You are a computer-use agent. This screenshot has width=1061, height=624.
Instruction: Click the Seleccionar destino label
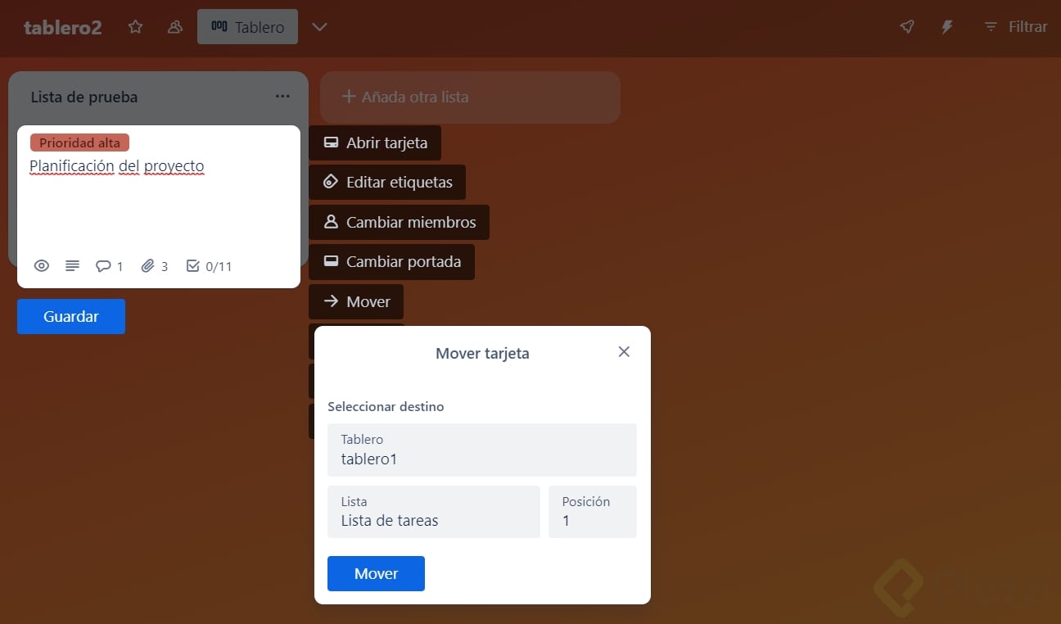386,406
